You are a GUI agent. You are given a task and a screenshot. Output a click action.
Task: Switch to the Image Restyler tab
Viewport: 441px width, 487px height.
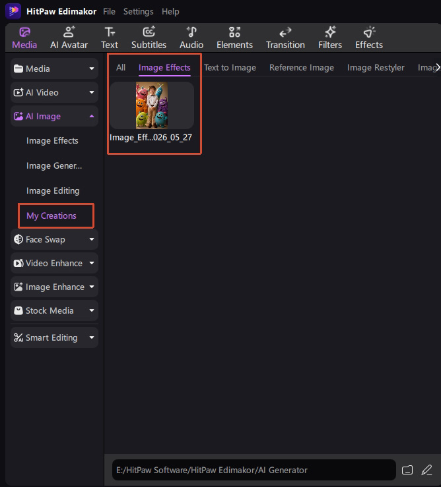(x=376, y=67)
